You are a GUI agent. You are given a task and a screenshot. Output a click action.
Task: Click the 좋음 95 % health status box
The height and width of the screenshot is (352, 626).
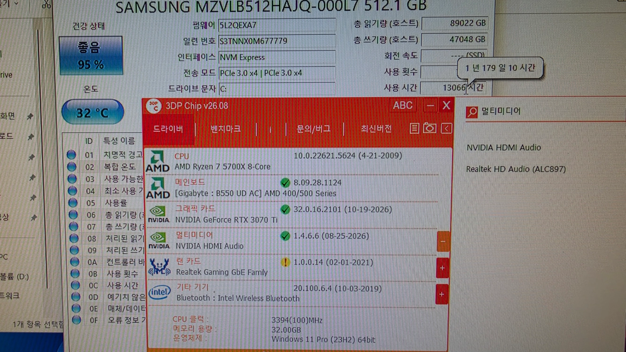(91, 55)
